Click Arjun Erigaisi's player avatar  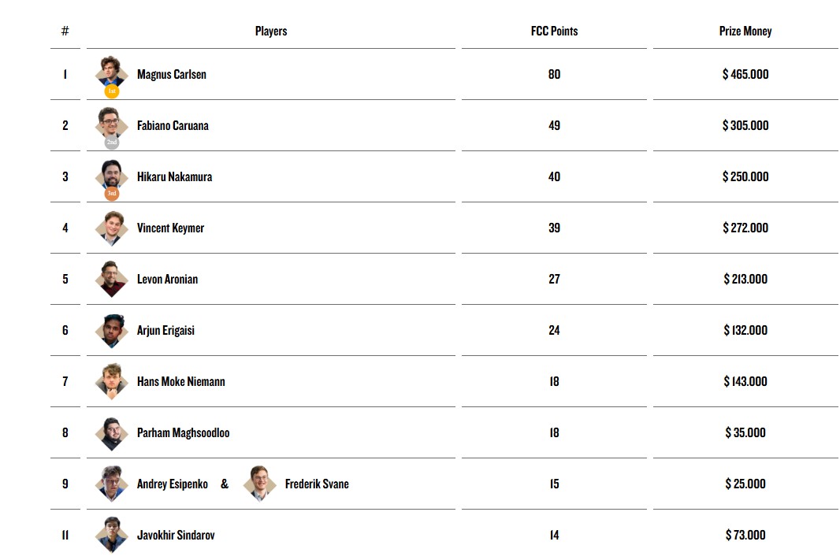tap(111, 330)
